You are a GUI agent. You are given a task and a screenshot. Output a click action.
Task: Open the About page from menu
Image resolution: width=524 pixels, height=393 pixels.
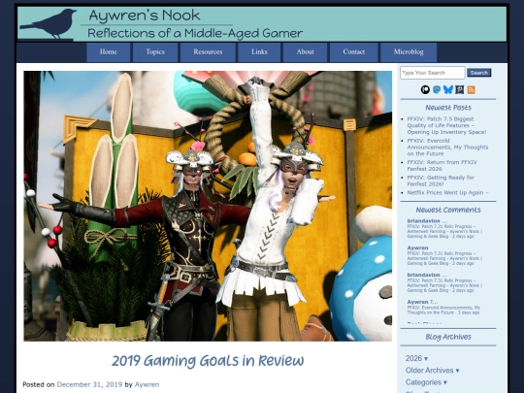[x=305, y=52]
